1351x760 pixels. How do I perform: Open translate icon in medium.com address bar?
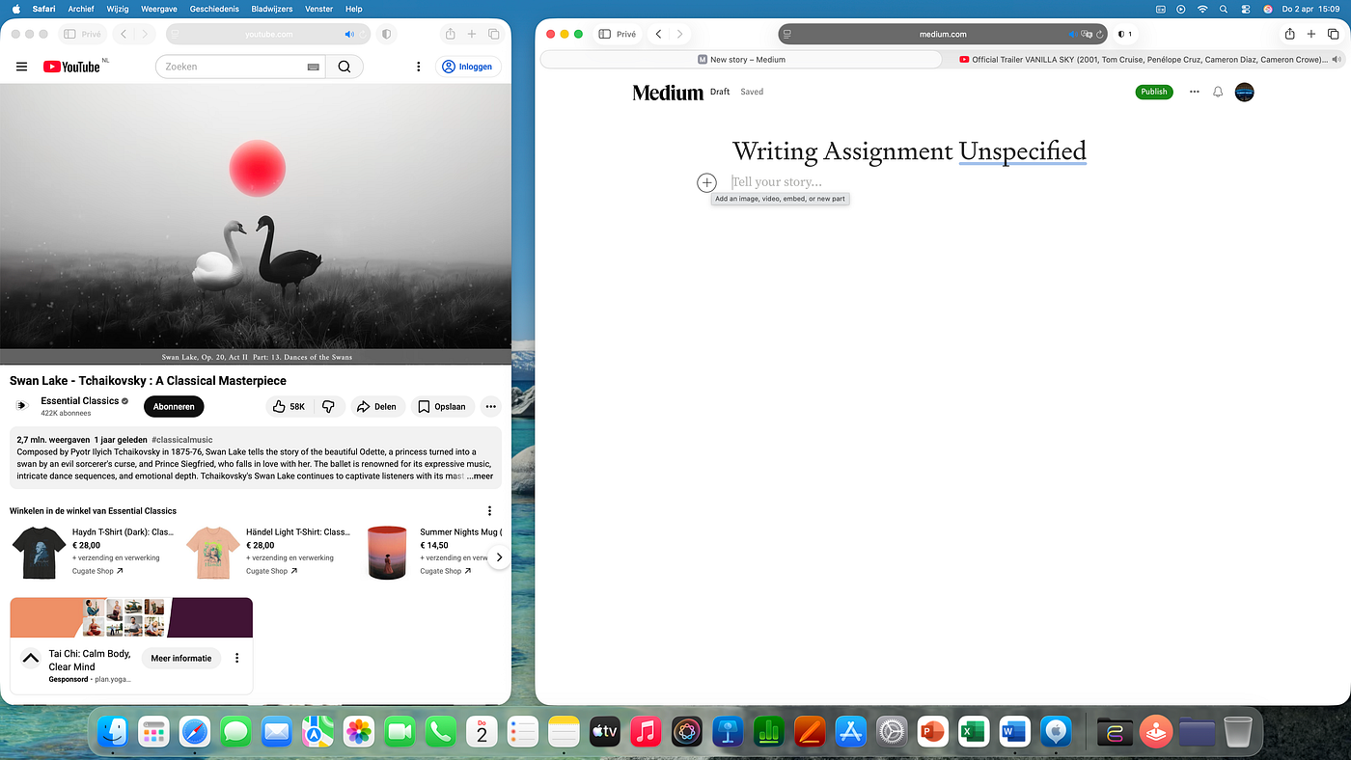(1087, 34)
